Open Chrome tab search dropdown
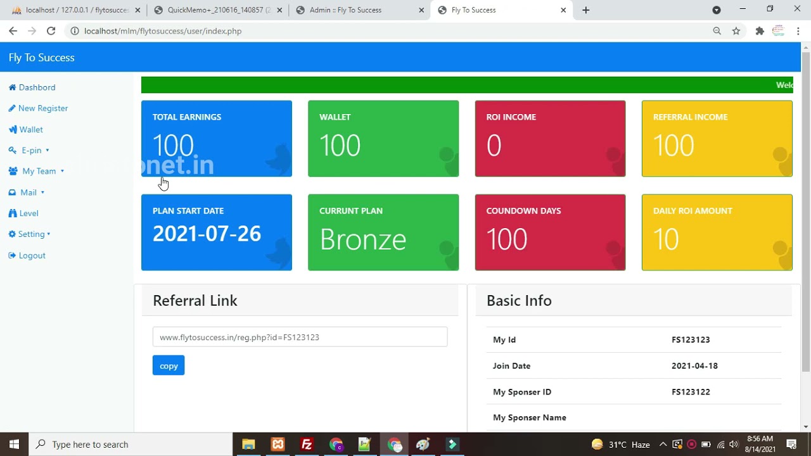The width and height of the screenshot is (811, 456). [x=717, y=9]
